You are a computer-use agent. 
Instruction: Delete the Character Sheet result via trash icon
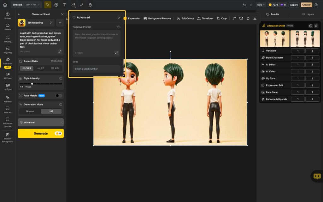[x=316, y=26]
